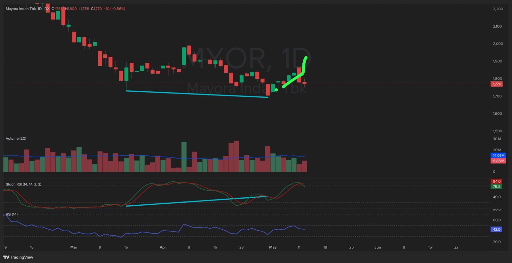Click the red 1,770 current price label

click(x=497, y=84)
